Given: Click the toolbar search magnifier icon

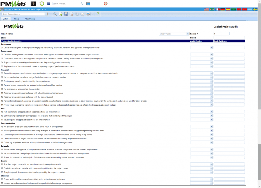Looking at the screenshot, I should point(55,14).
